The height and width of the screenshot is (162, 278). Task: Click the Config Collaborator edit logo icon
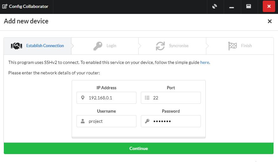click(x=5, y=6)
